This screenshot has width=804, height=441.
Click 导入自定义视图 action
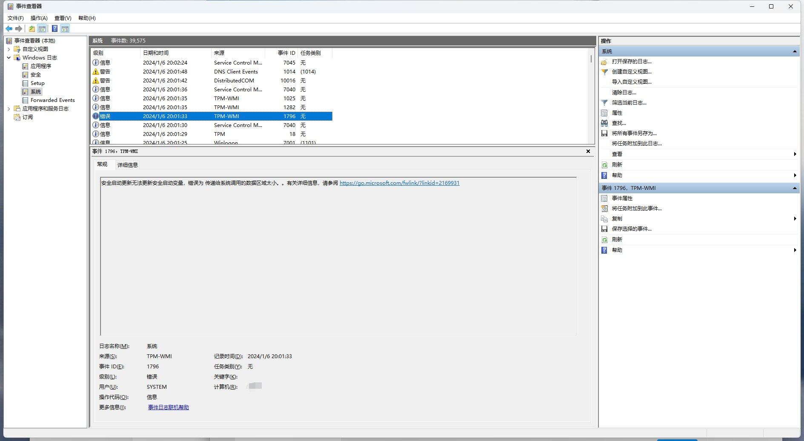point(632,82)
